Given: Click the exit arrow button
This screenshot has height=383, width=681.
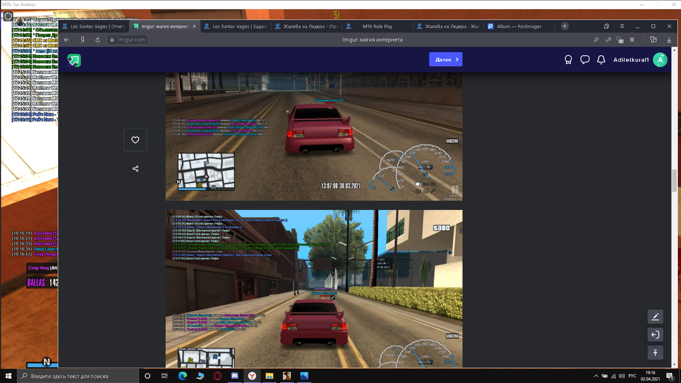Looking at the screenshot, I should [x=655, y=335].
